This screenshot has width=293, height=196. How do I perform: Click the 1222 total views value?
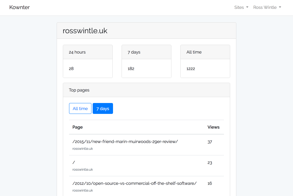click(x=191, y=69)
